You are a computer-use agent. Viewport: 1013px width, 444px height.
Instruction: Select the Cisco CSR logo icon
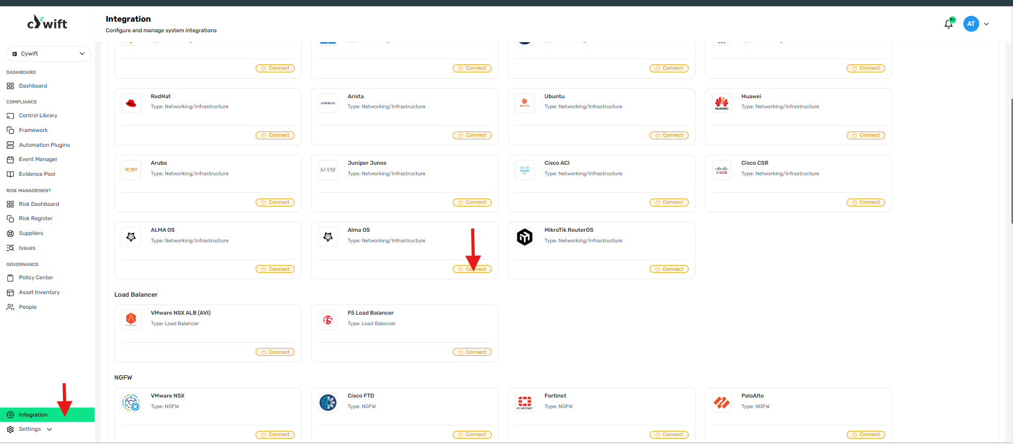[x=721, y=170]
